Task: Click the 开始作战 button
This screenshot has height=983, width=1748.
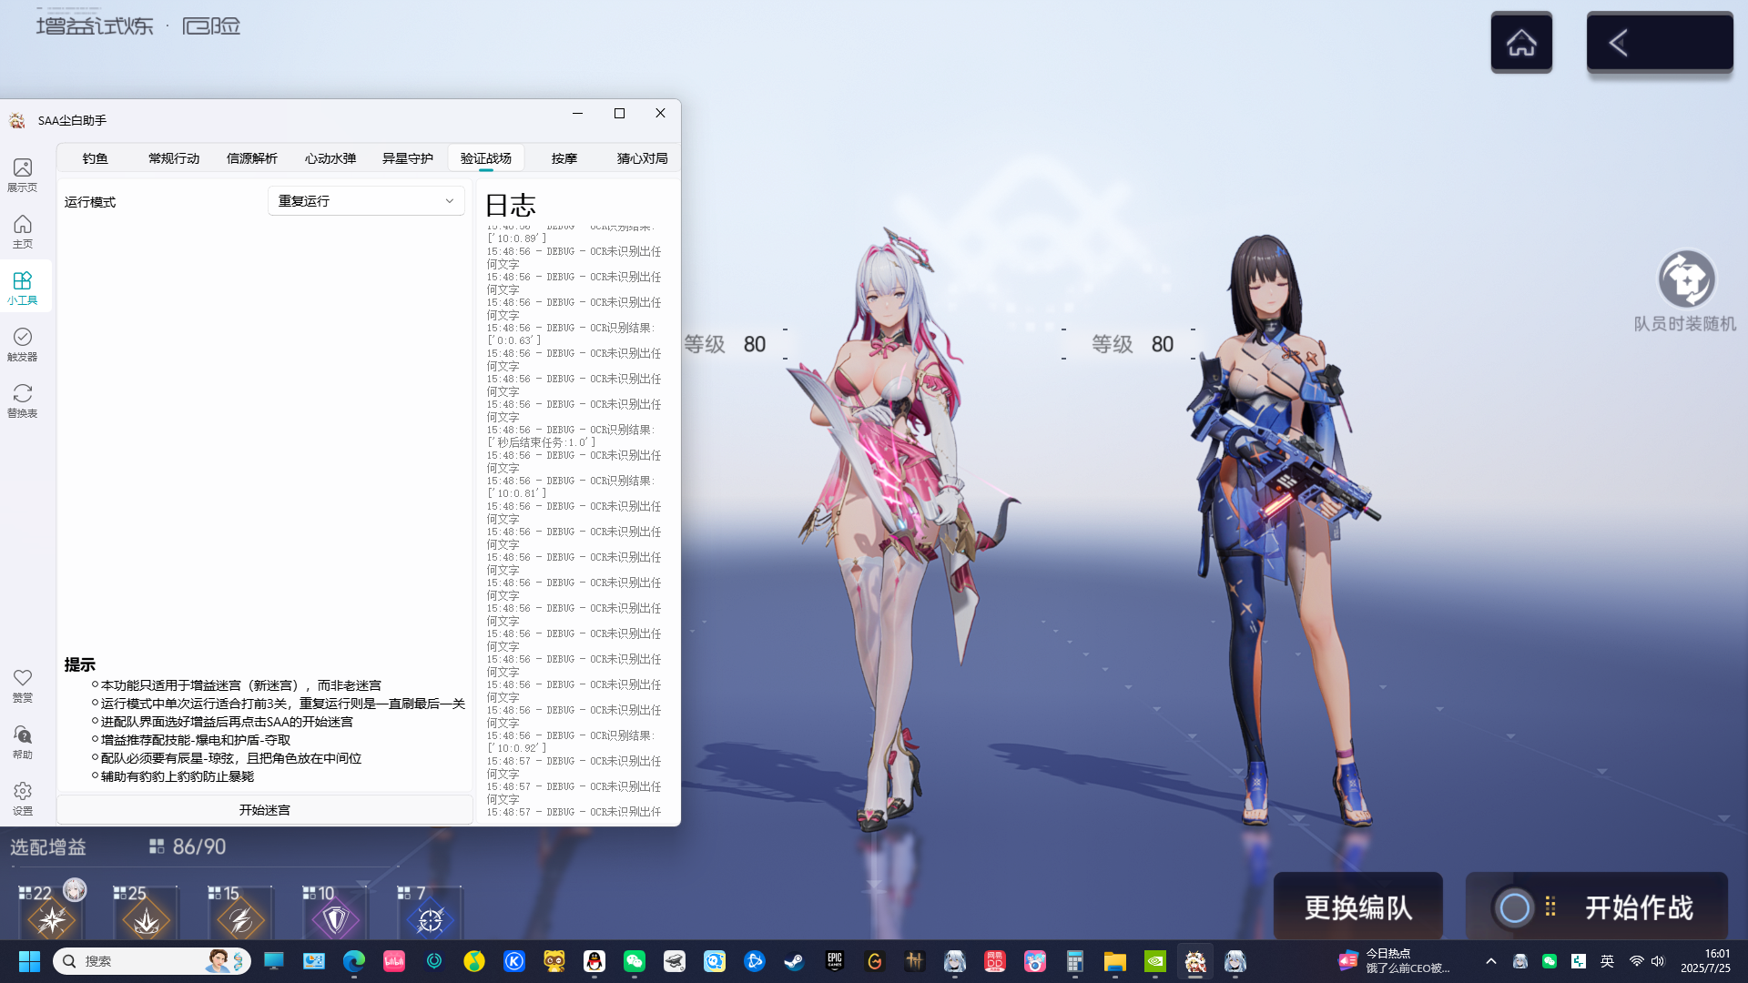Action: [1597, 907]
